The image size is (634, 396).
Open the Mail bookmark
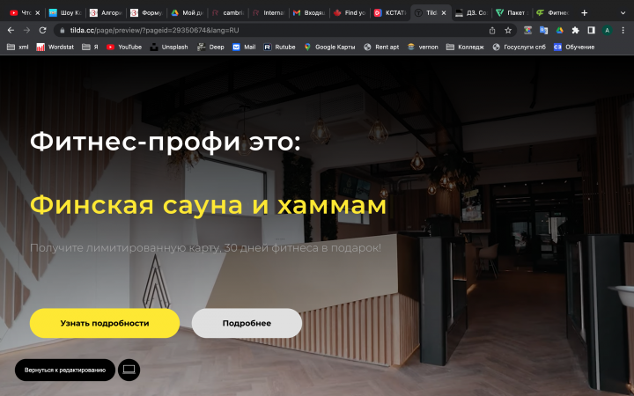[244, 47]
